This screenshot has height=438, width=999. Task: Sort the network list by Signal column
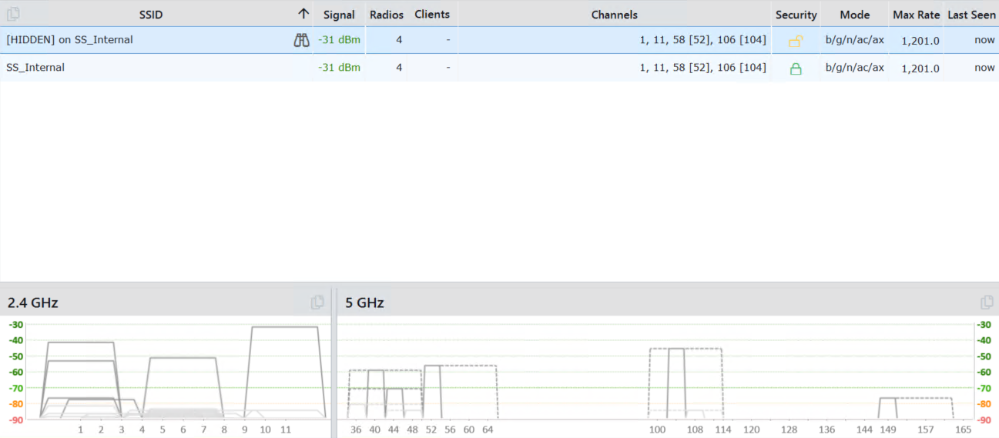coord(339,15)
